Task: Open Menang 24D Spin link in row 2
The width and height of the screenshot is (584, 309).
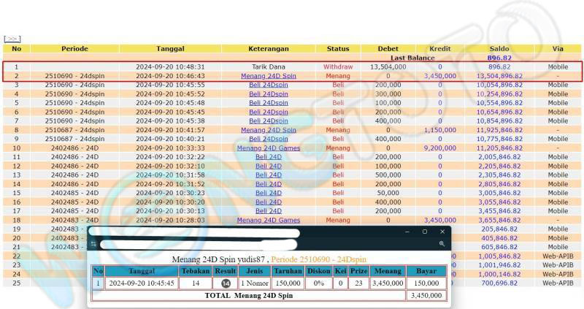Action: pyautogui.click(x=268, y=75)
